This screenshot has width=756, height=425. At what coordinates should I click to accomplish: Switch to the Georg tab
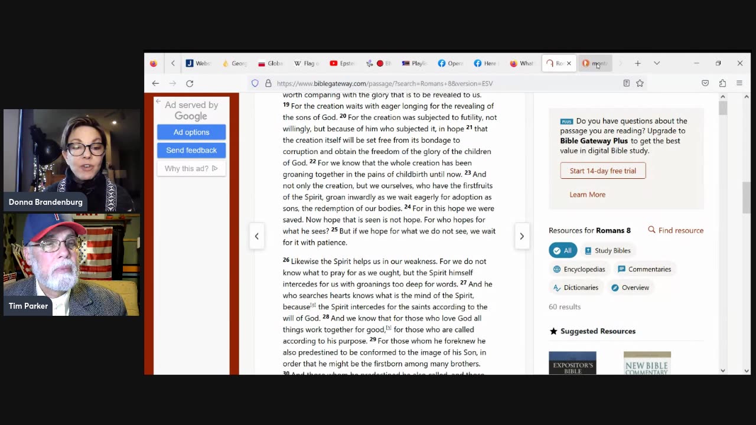pos(234,63)
